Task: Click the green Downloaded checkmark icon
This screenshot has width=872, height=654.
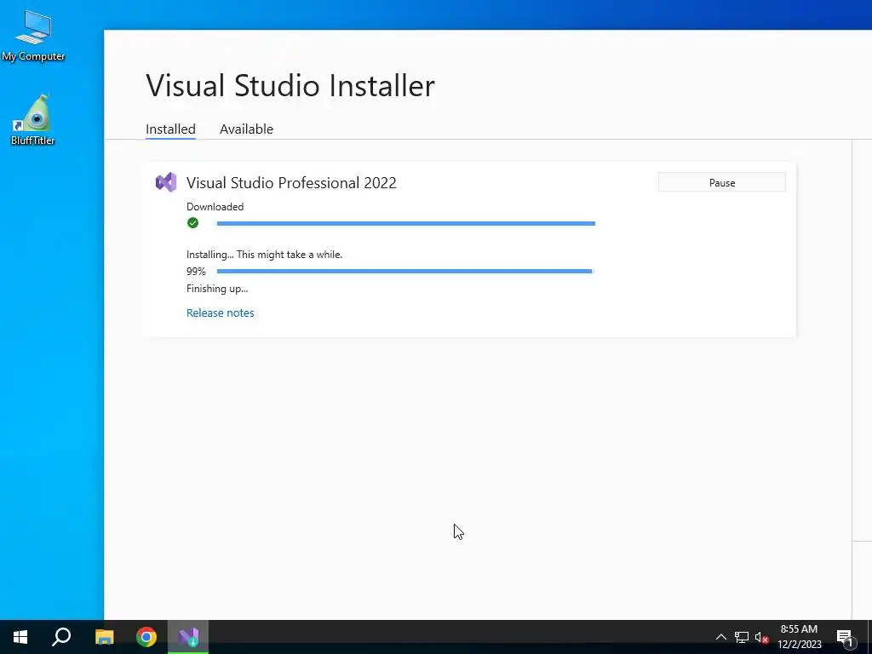Action: click(x=193, y=223)
